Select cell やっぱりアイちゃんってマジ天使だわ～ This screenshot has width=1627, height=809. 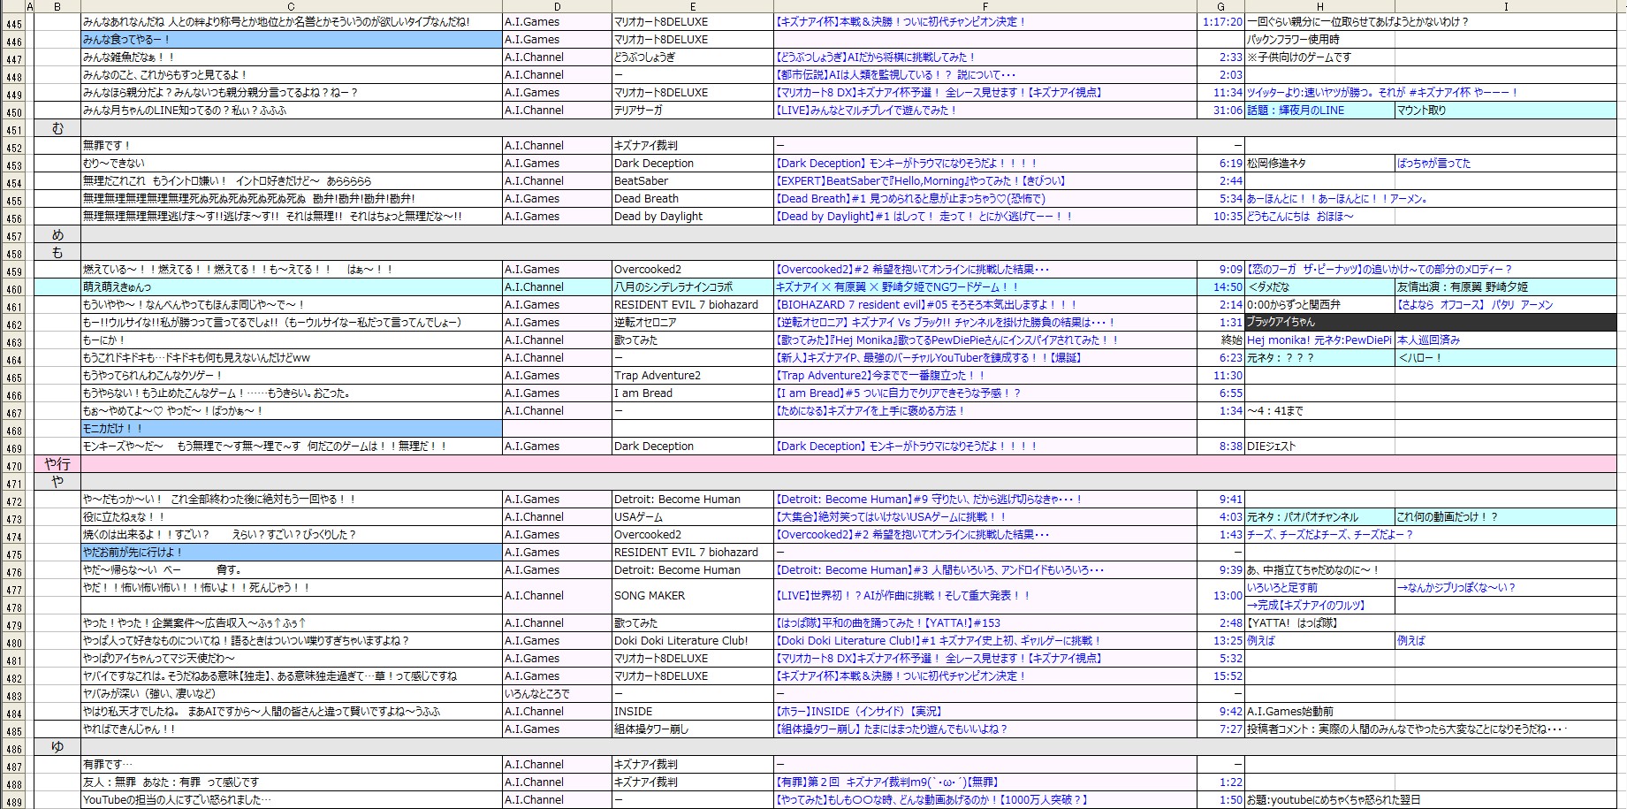click(291, 659)
